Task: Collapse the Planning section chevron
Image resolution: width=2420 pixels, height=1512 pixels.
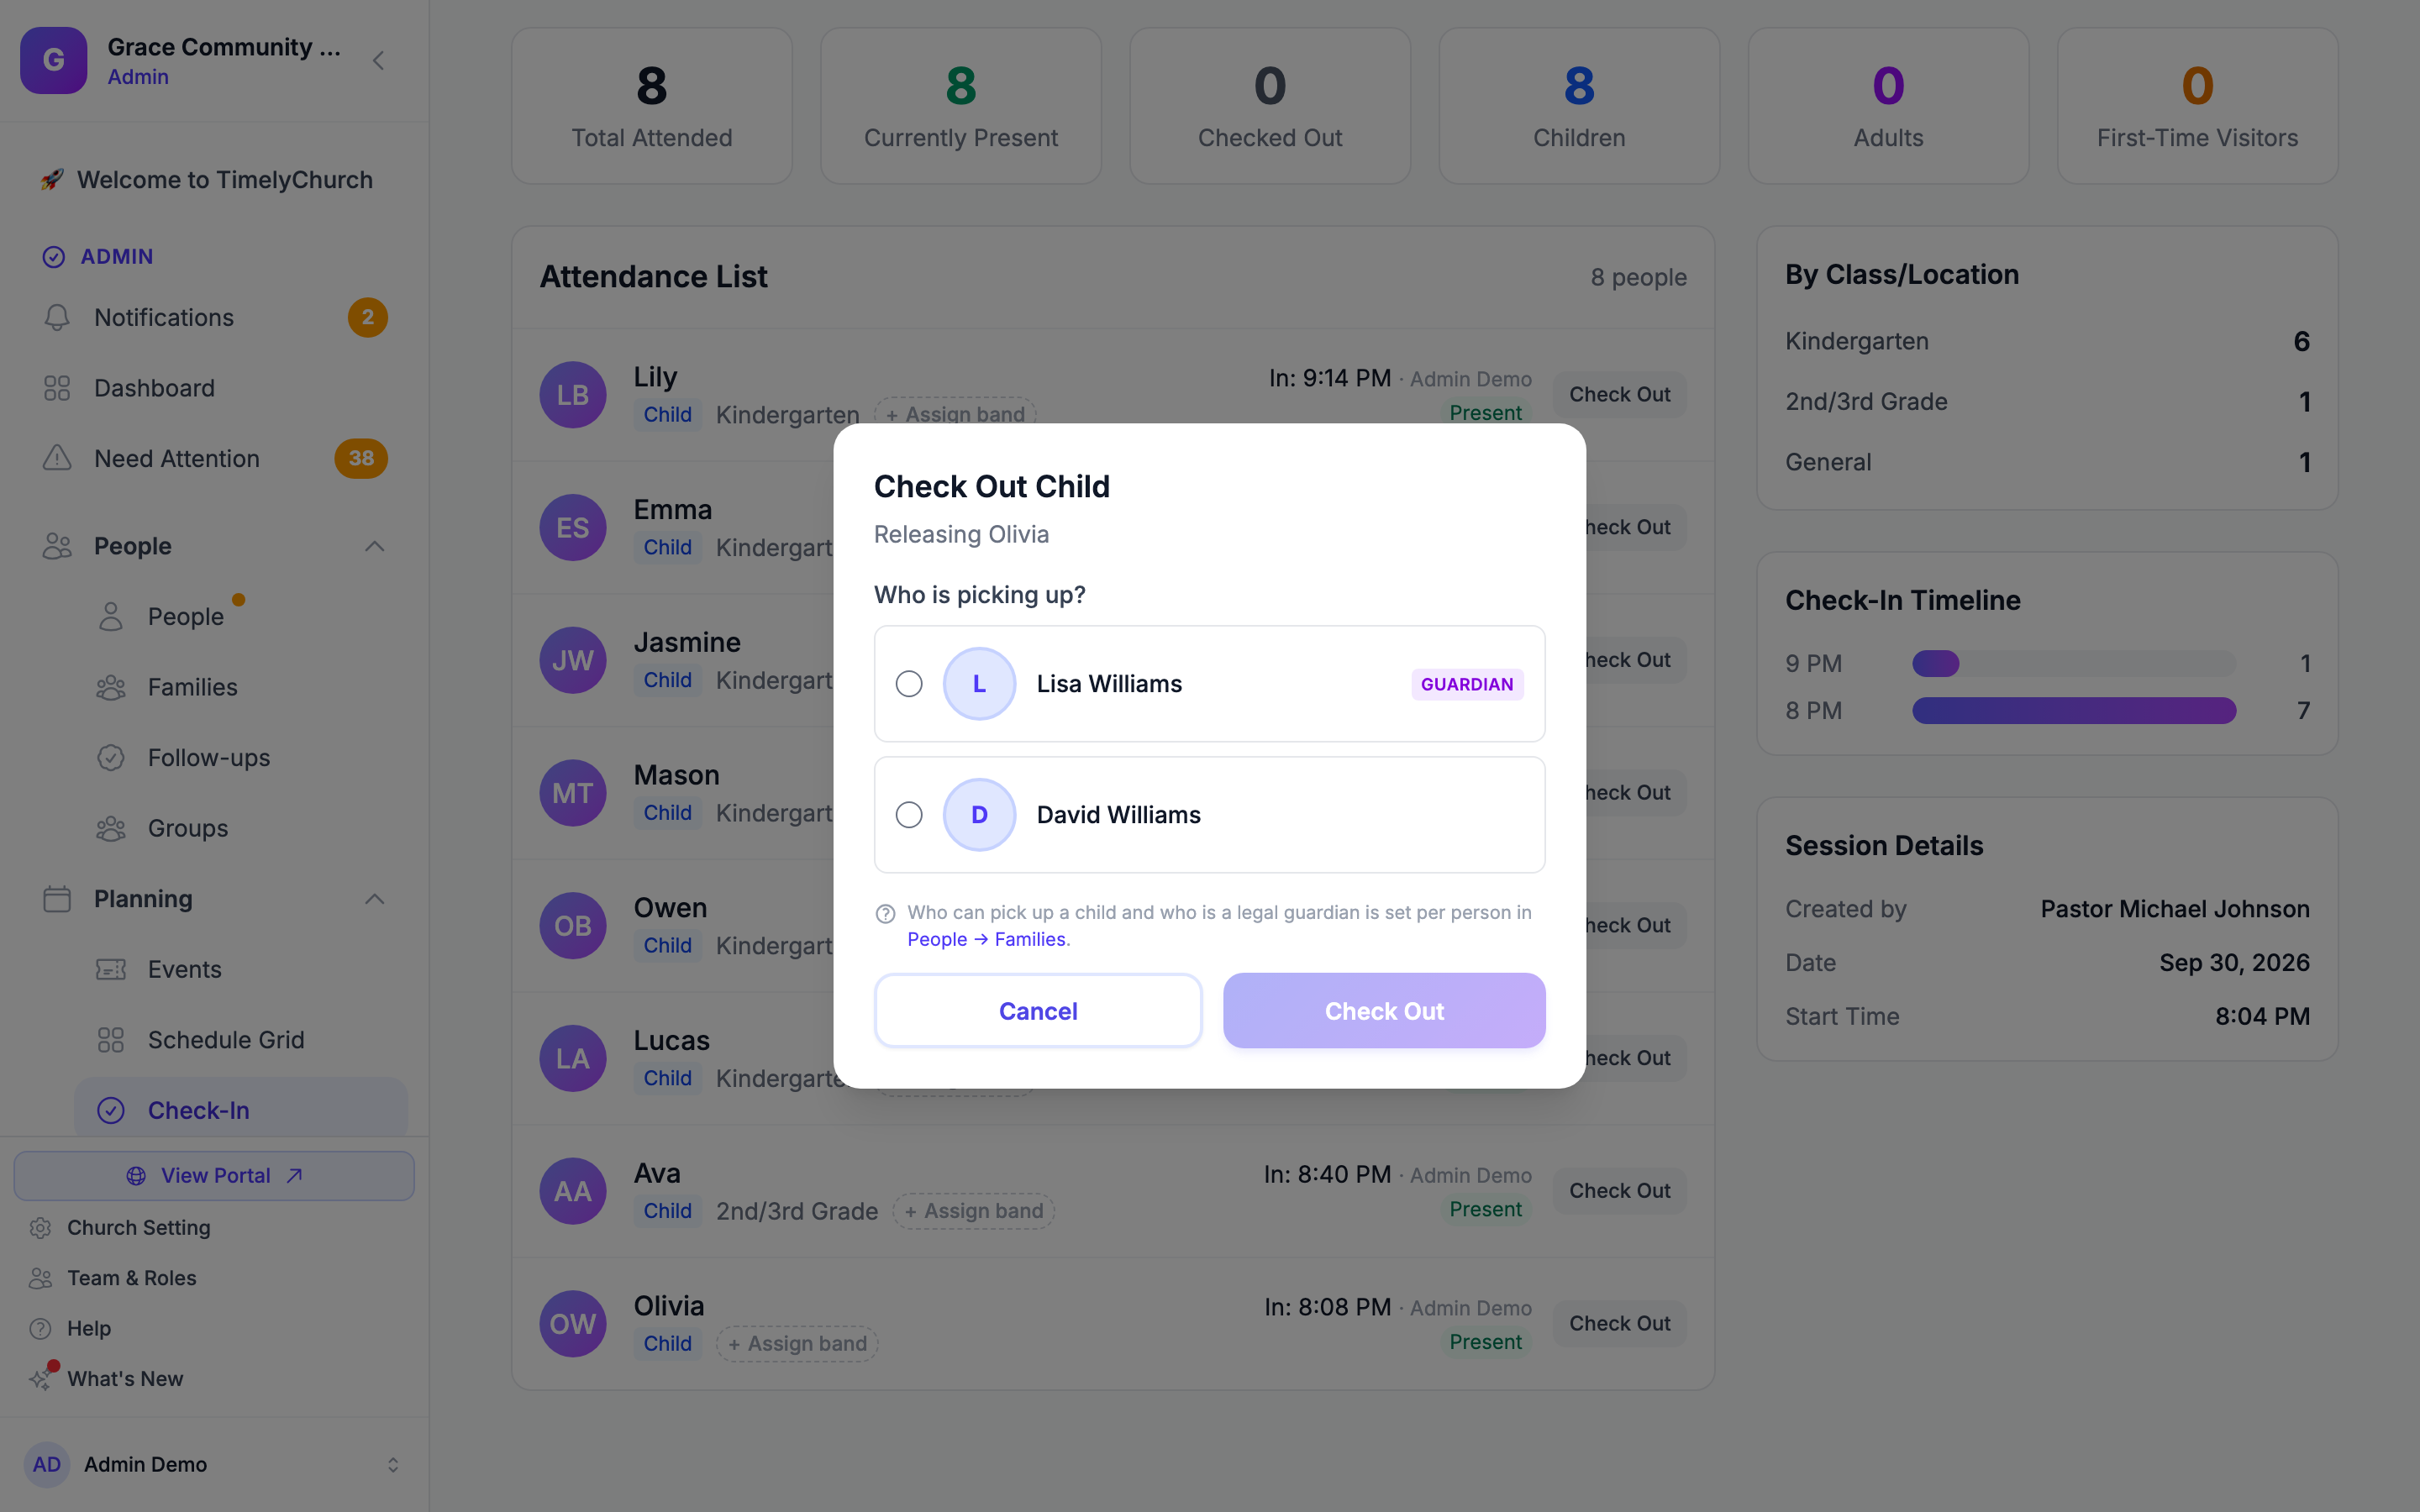Action: 374,899
